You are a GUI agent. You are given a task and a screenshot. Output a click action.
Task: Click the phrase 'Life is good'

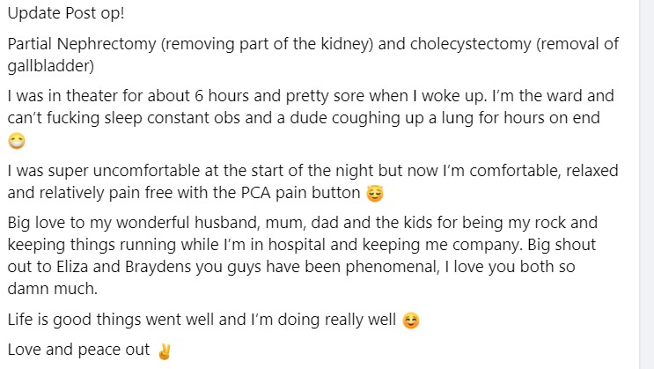49,320
